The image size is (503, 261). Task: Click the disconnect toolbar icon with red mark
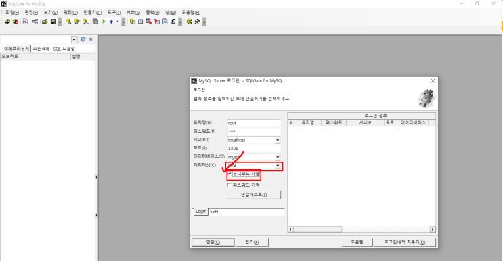coord(16,22)
